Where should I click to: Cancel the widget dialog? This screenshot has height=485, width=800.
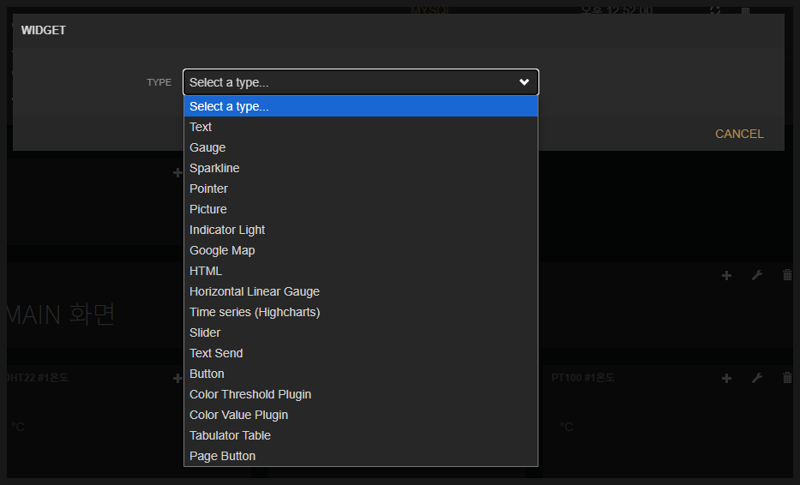[x=739, y=134]
